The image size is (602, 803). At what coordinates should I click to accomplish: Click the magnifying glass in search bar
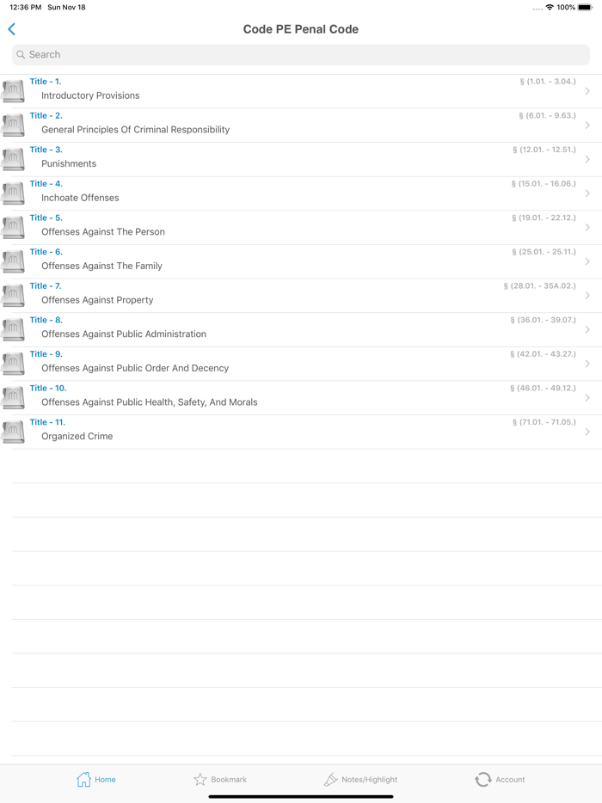(x=21, y=54)
